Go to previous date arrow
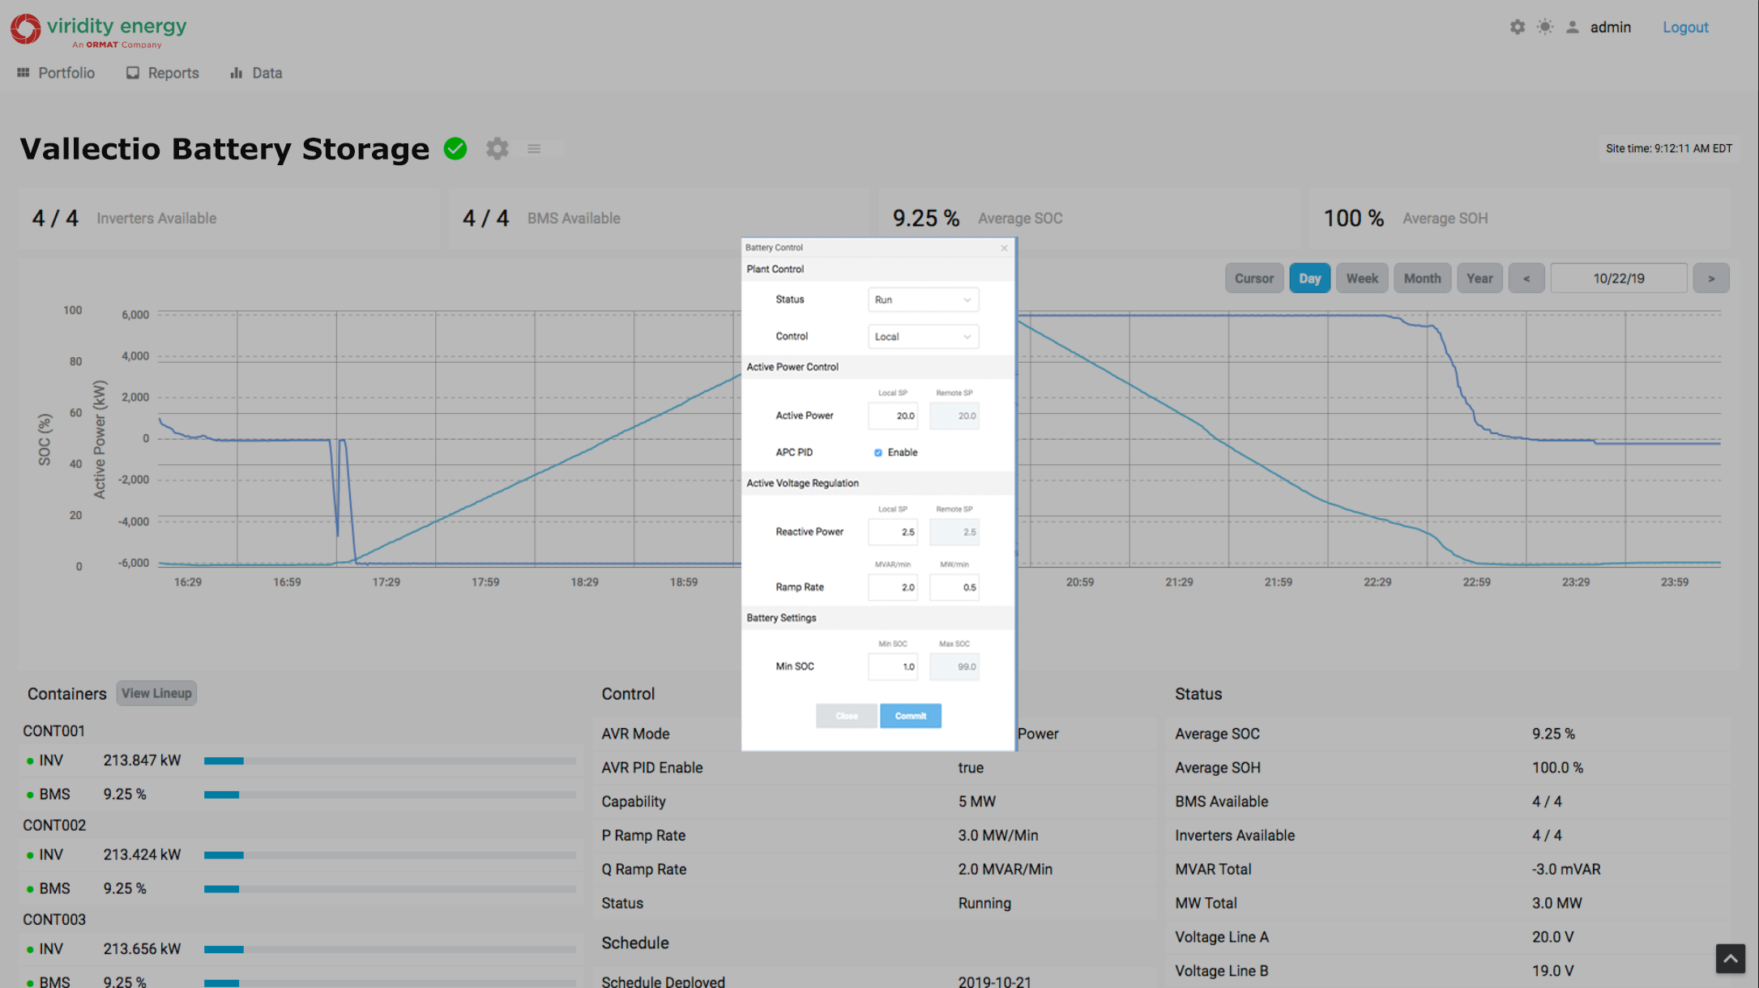The height and width of the screenshot is (988, 1759). (x=1526, y=279)
